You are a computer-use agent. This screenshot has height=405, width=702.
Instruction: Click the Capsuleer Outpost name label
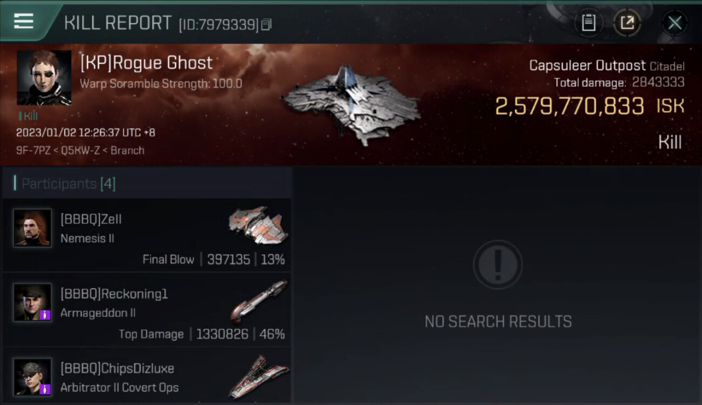(587, 66)
